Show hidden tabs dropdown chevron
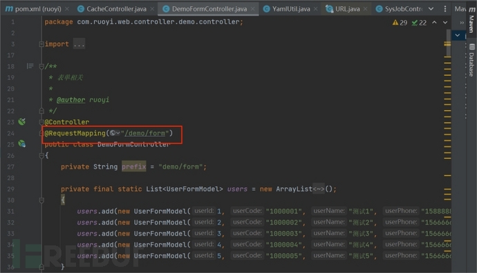 pos(431,9)
